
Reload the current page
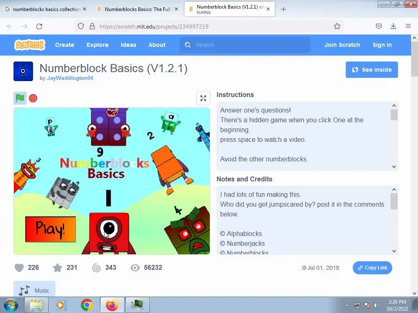pos(39,26)
